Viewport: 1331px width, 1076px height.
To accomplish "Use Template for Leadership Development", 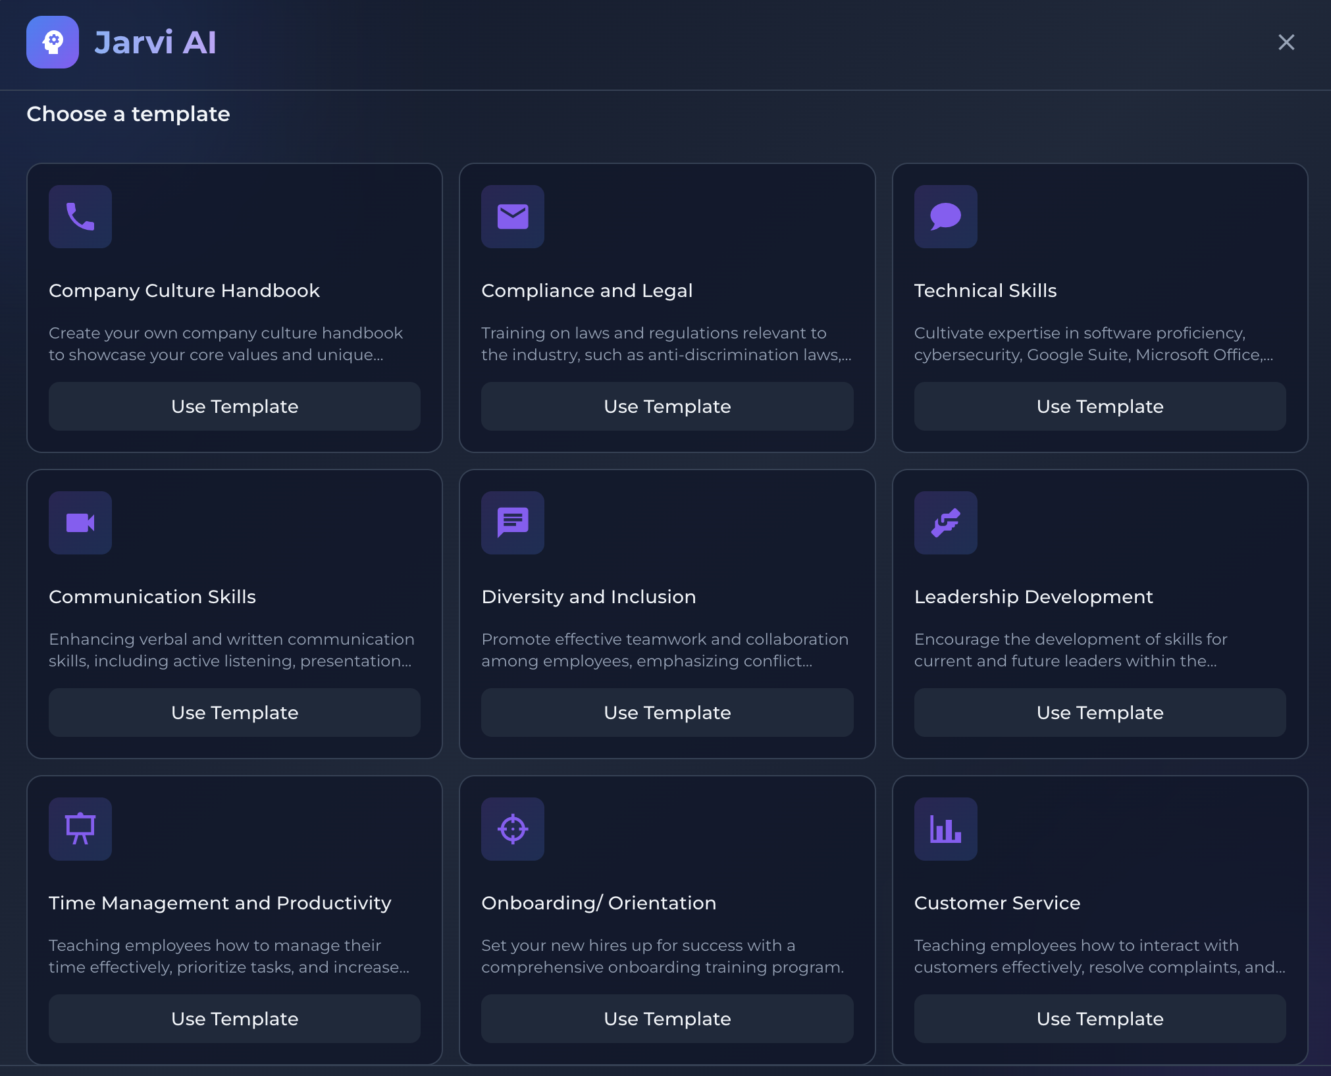I will point(1099,713).
